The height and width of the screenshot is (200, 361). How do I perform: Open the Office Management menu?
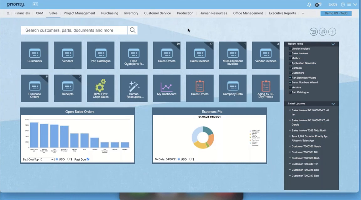click(x=248, y=13)
